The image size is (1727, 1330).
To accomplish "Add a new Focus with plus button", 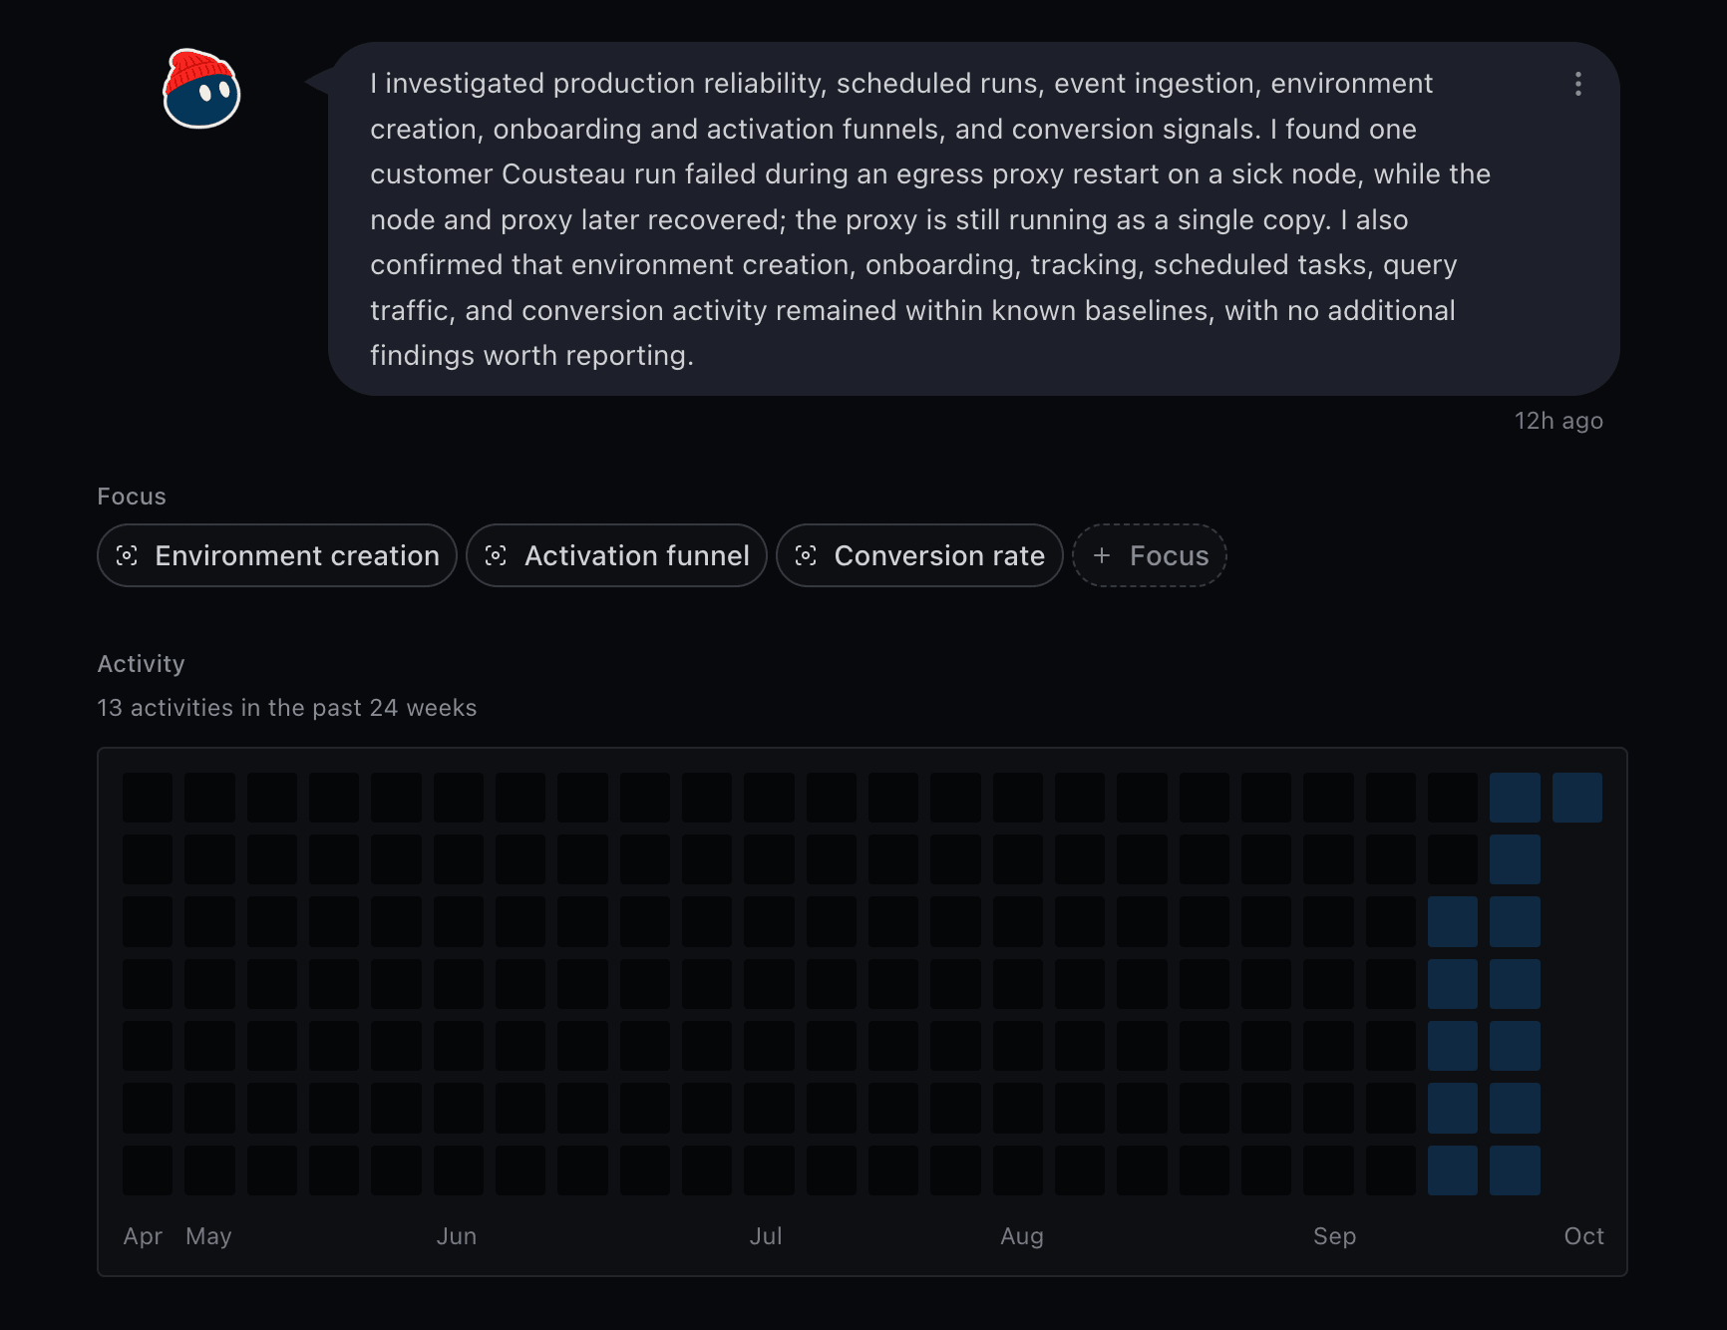I will tap(1150, 555).
